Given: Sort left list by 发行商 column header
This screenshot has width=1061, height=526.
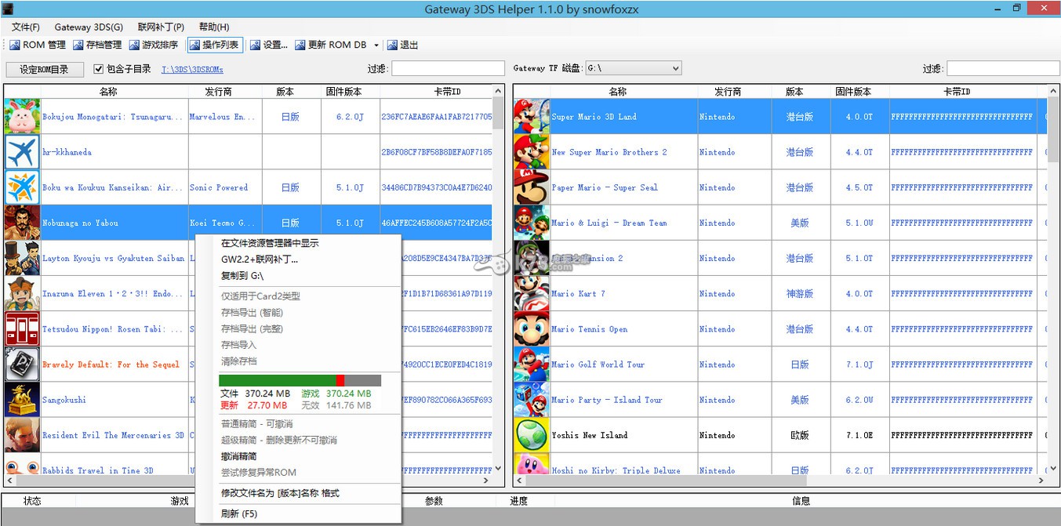Looking at the screenshot, I should point(218,92).
